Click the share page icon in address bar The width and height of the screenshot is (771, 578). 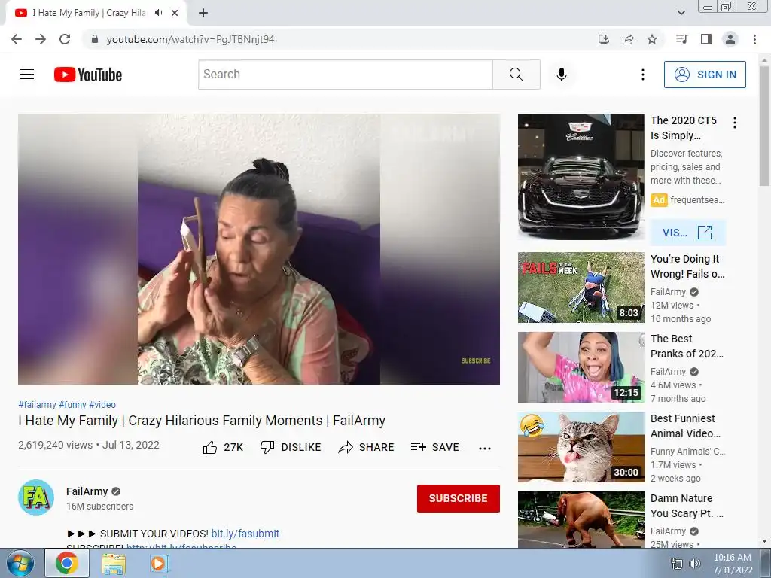click(x=628, y=39)
